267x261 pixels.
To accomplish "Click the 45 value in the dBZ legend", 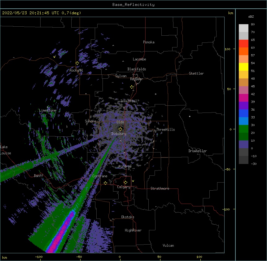I will tap(253, 86).
